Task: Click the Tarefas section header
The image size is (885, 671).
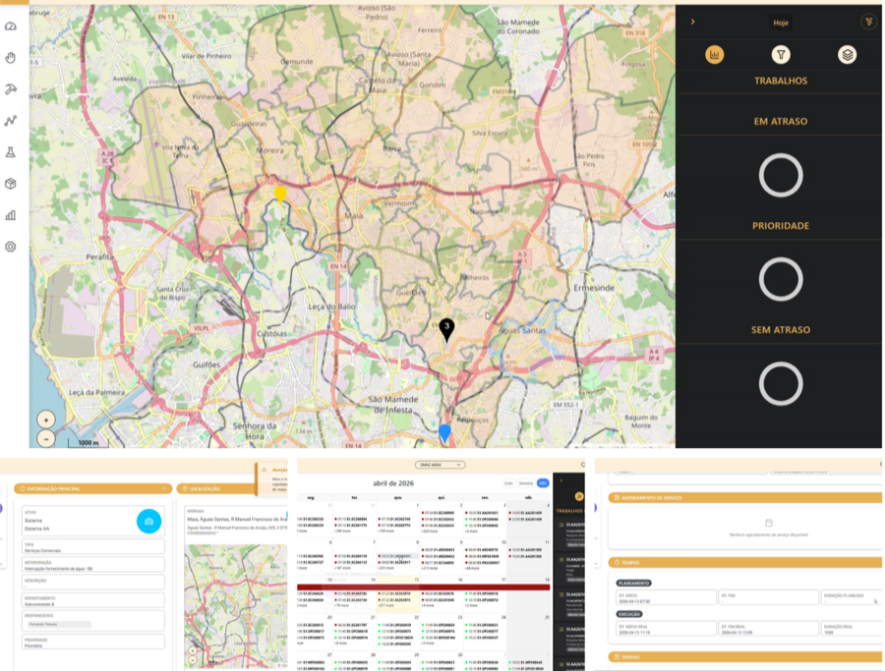Action: [x=745, y=657]
